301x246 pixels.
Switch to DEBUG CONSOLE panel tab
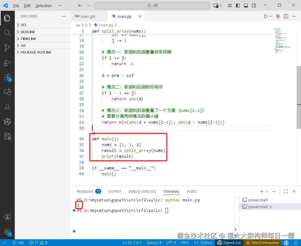pos(142,192)
